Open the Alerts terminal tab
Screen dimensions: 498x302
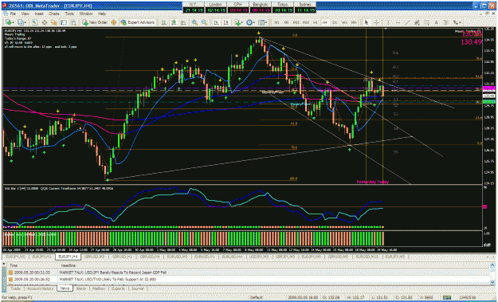(x=81, y=288)
